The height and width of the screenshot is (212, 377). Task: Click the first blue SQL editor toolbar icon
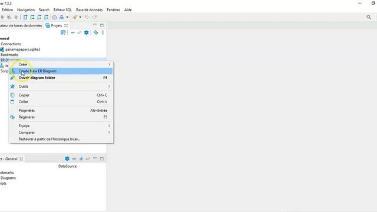[x=25, y=17]
